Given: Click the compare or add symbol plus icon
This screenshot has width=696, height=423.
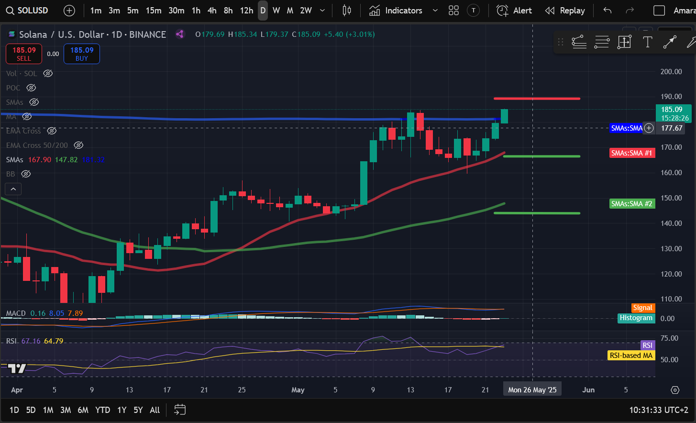Looking at the screenshot, I should click(x=69, y=11).
